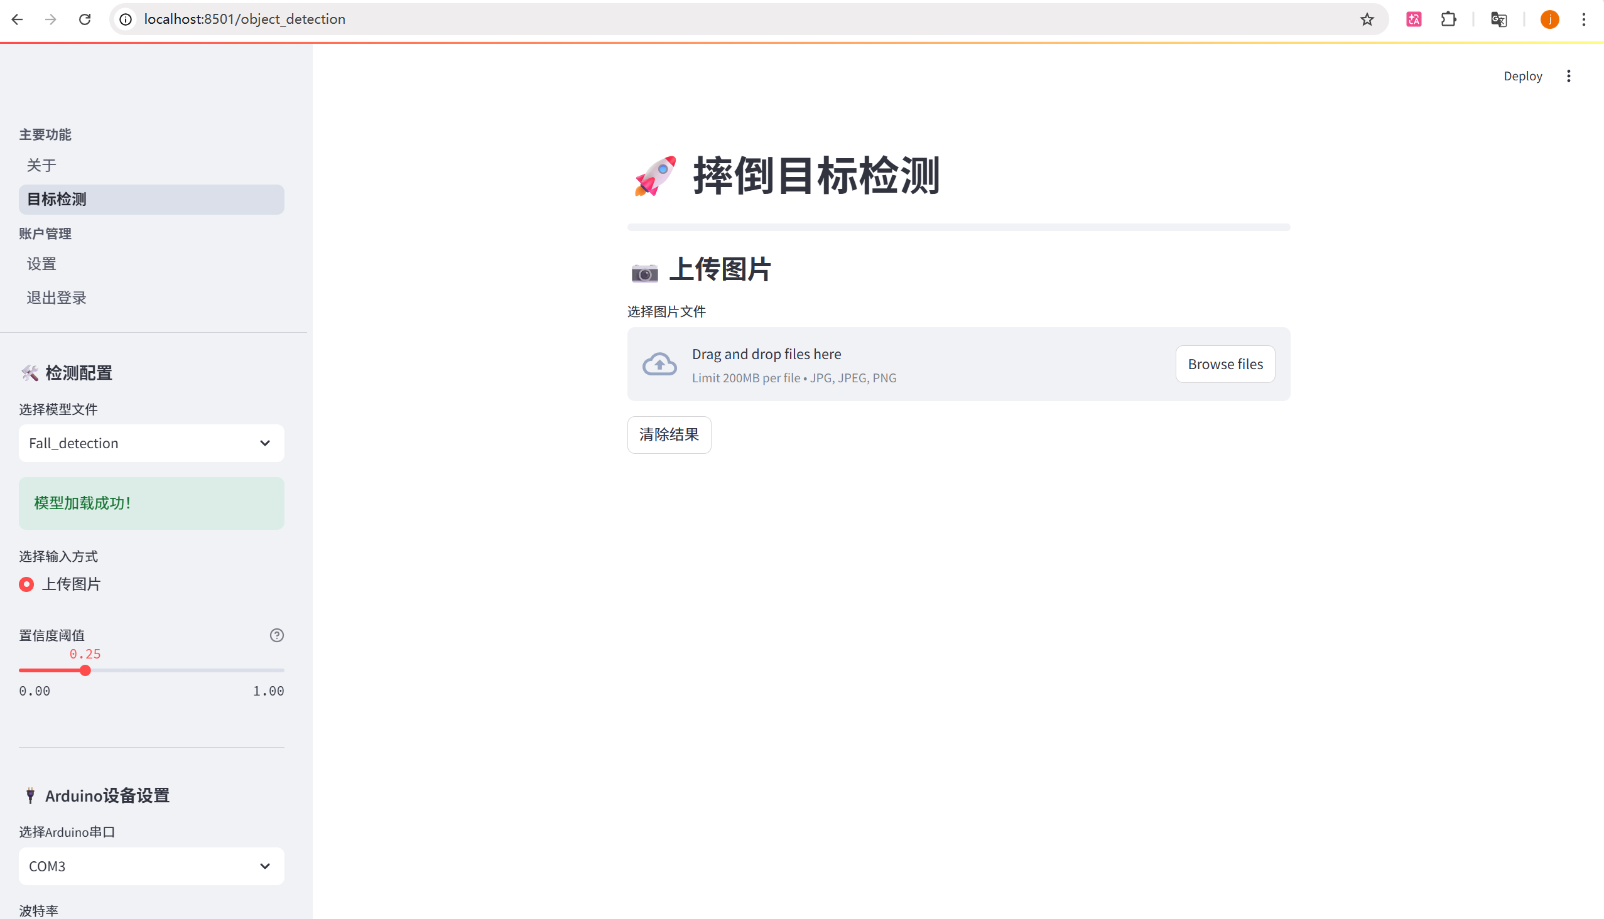Open the Streamlit three-dot main menu

[x=1568, y=76]
